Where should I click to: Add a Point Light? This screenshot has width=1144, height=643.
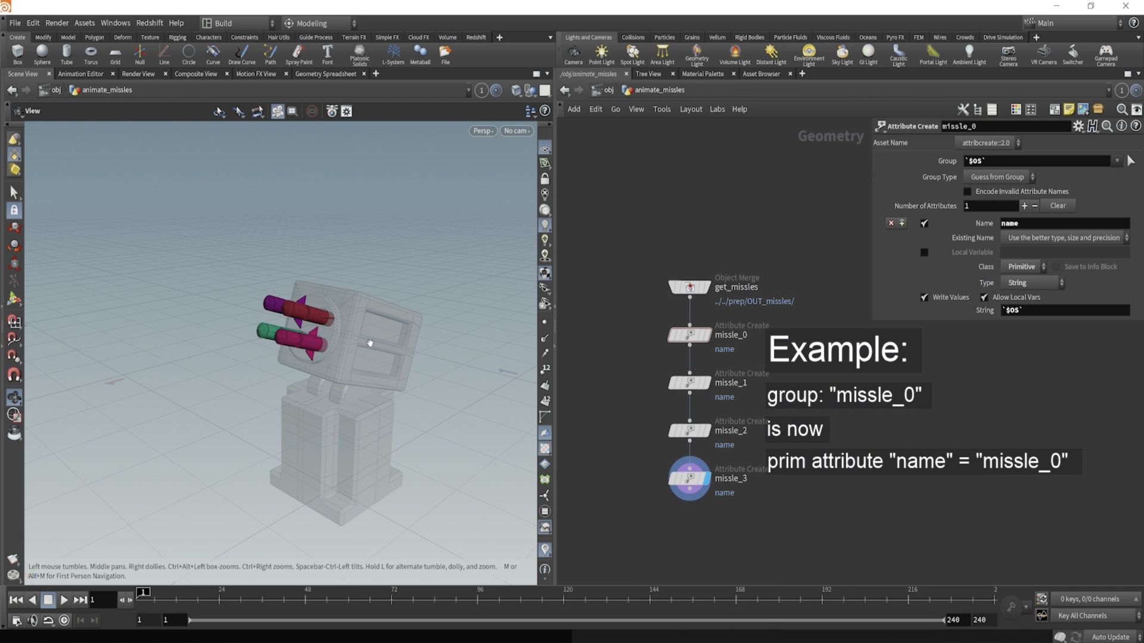point(601,54)
